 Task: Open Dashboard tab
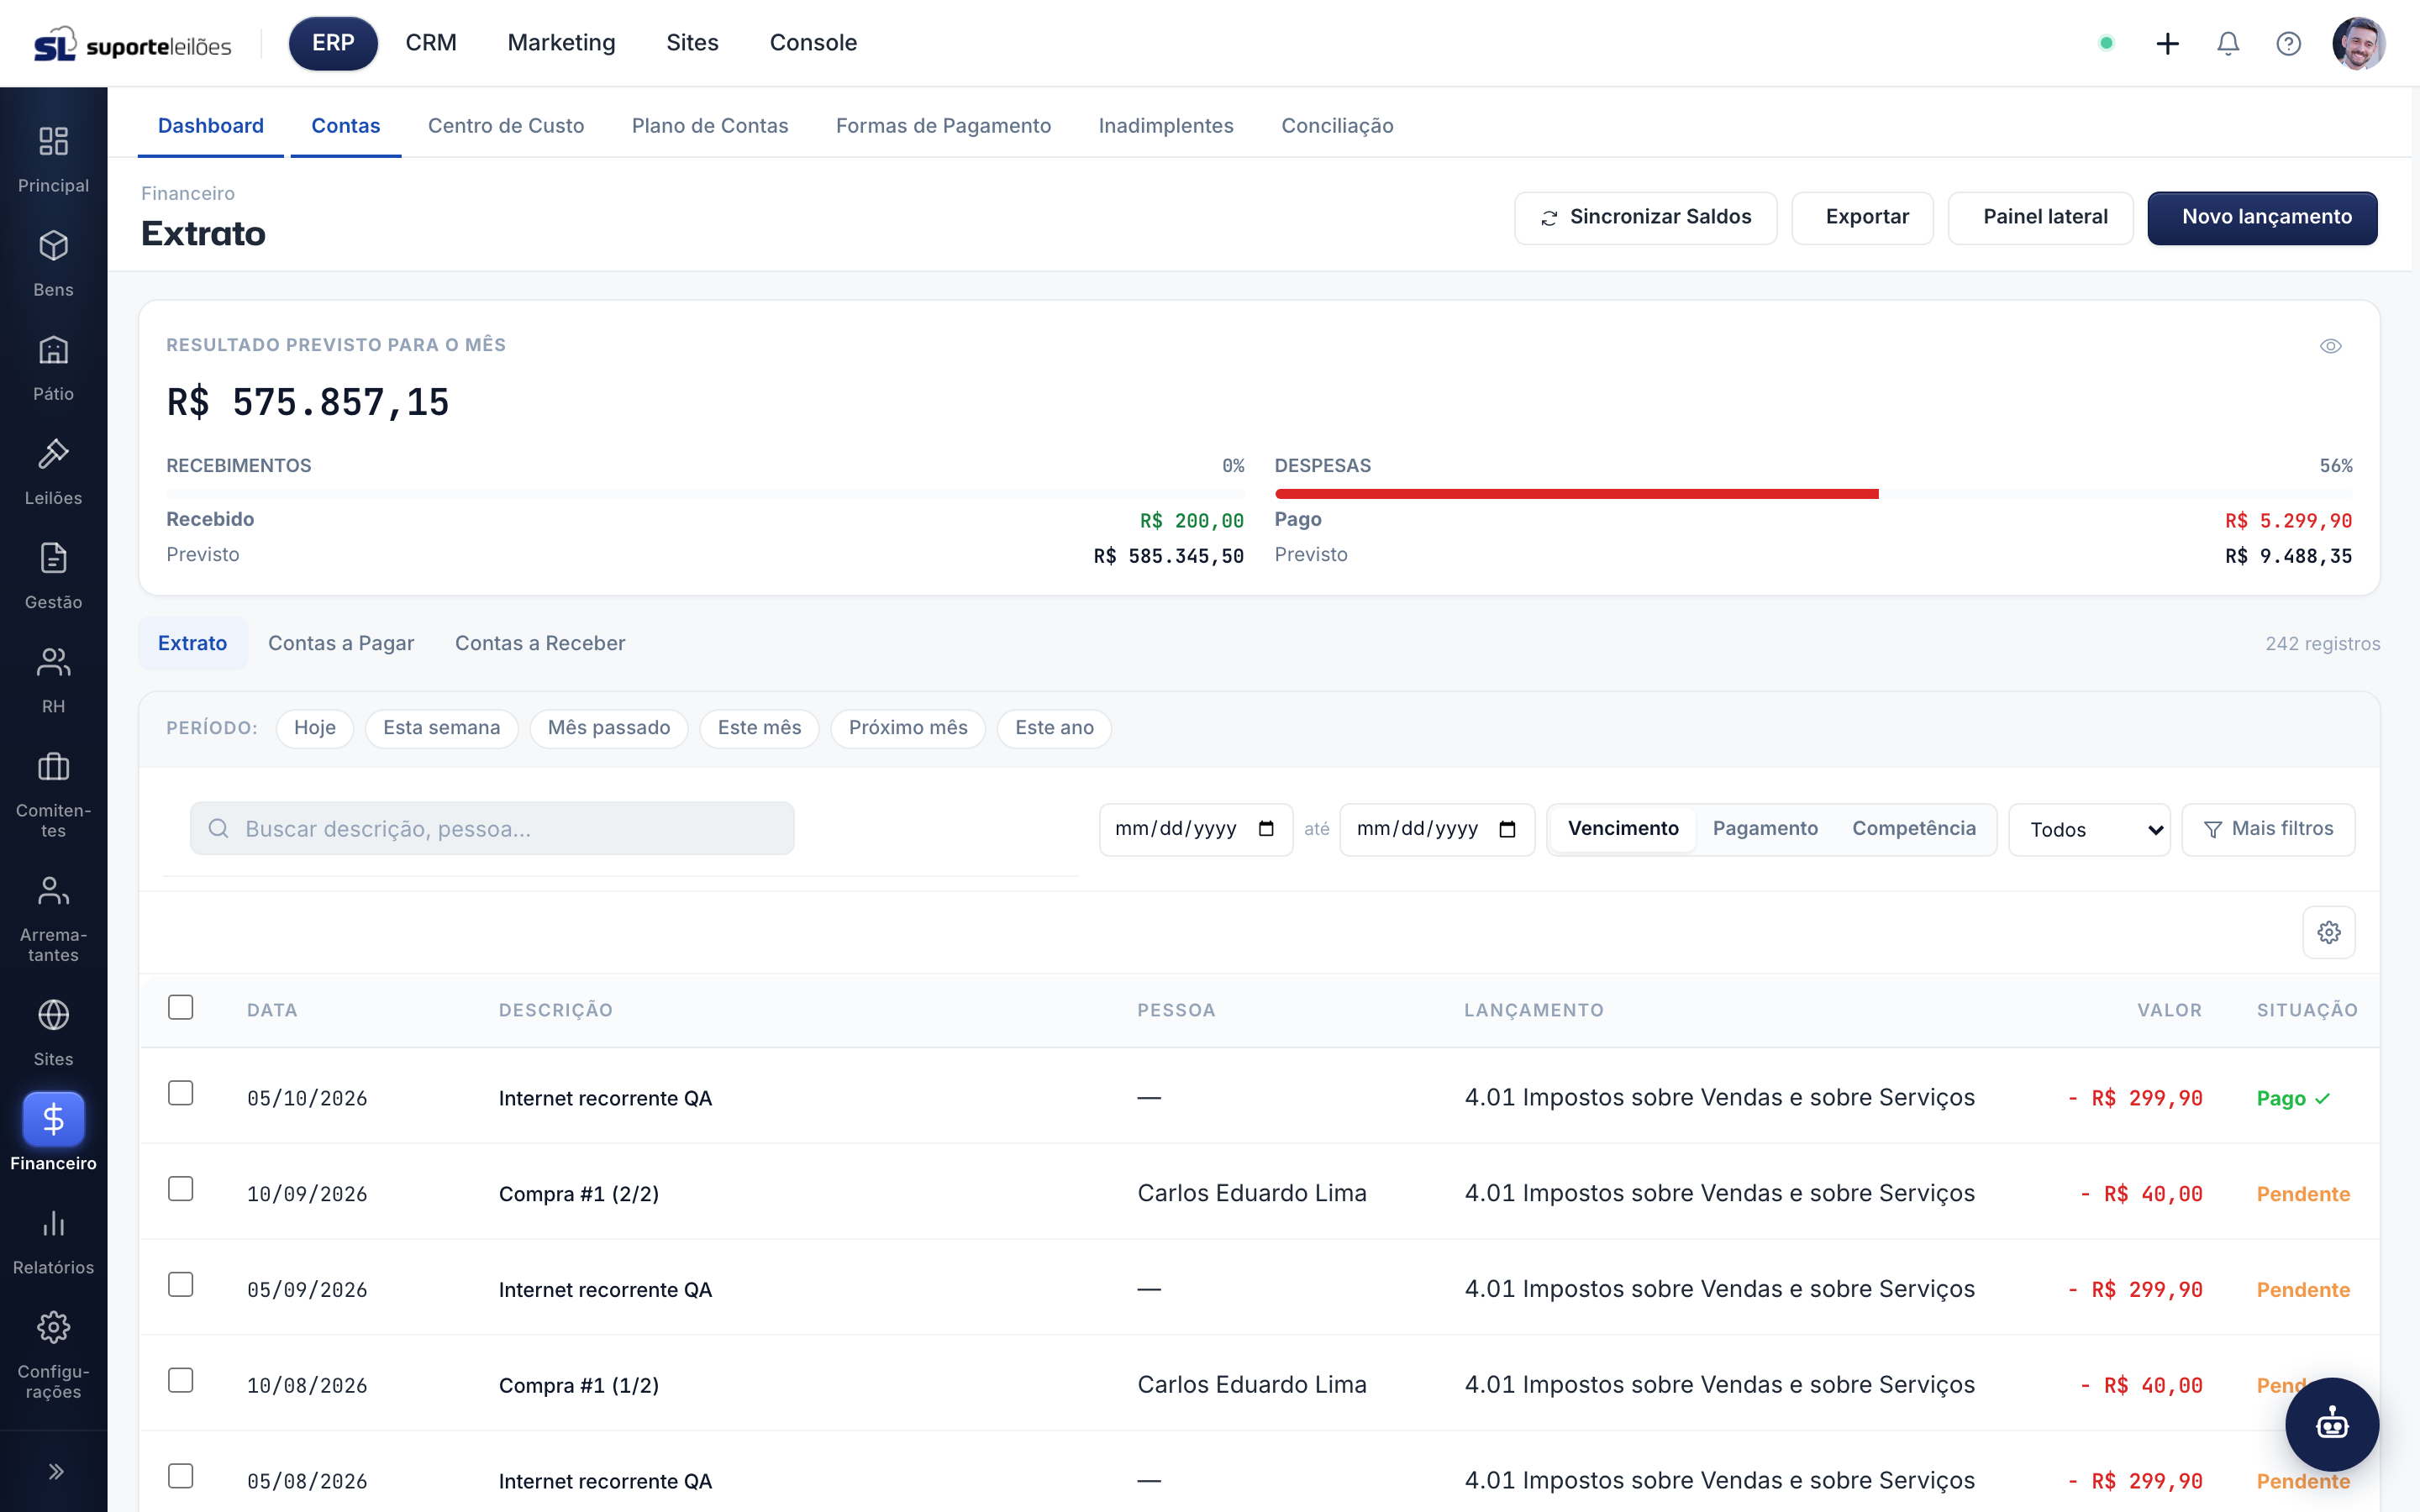click(211, 126)
